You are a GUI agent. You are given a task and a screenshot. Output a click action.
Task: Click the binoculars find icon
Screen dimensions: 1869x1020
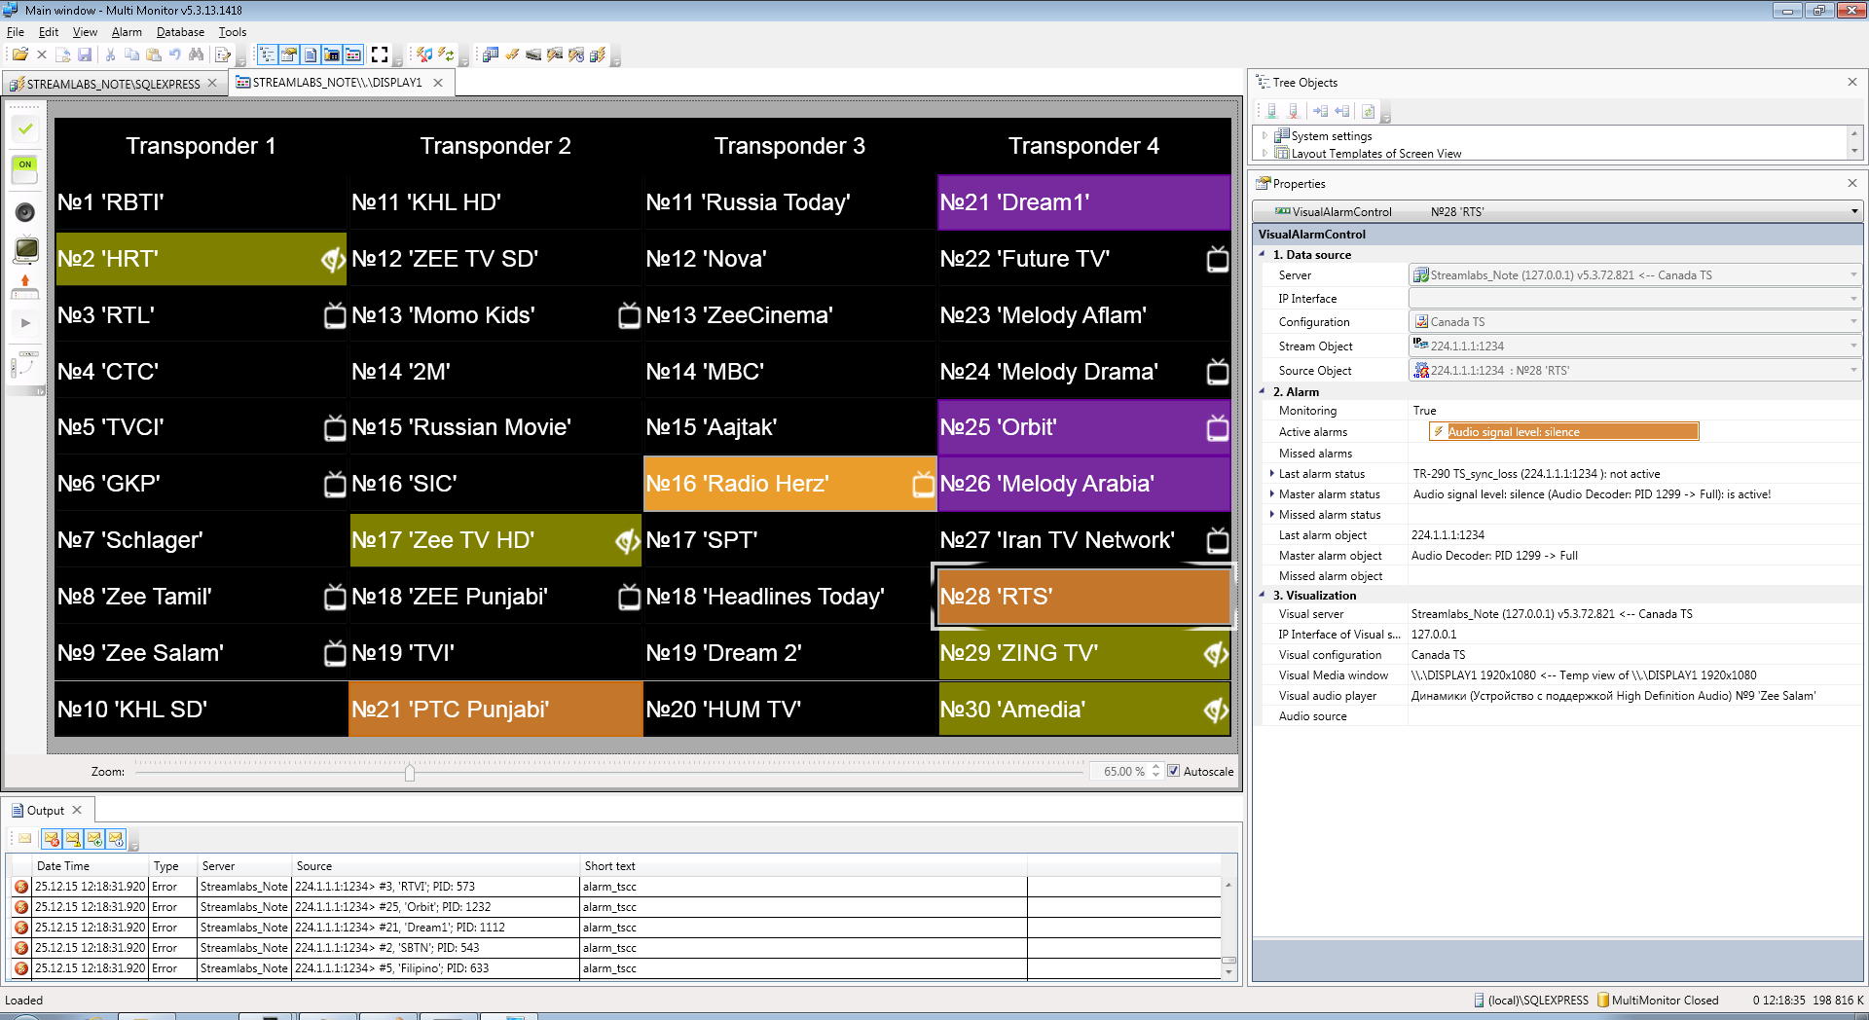click(x=196, y=55)
